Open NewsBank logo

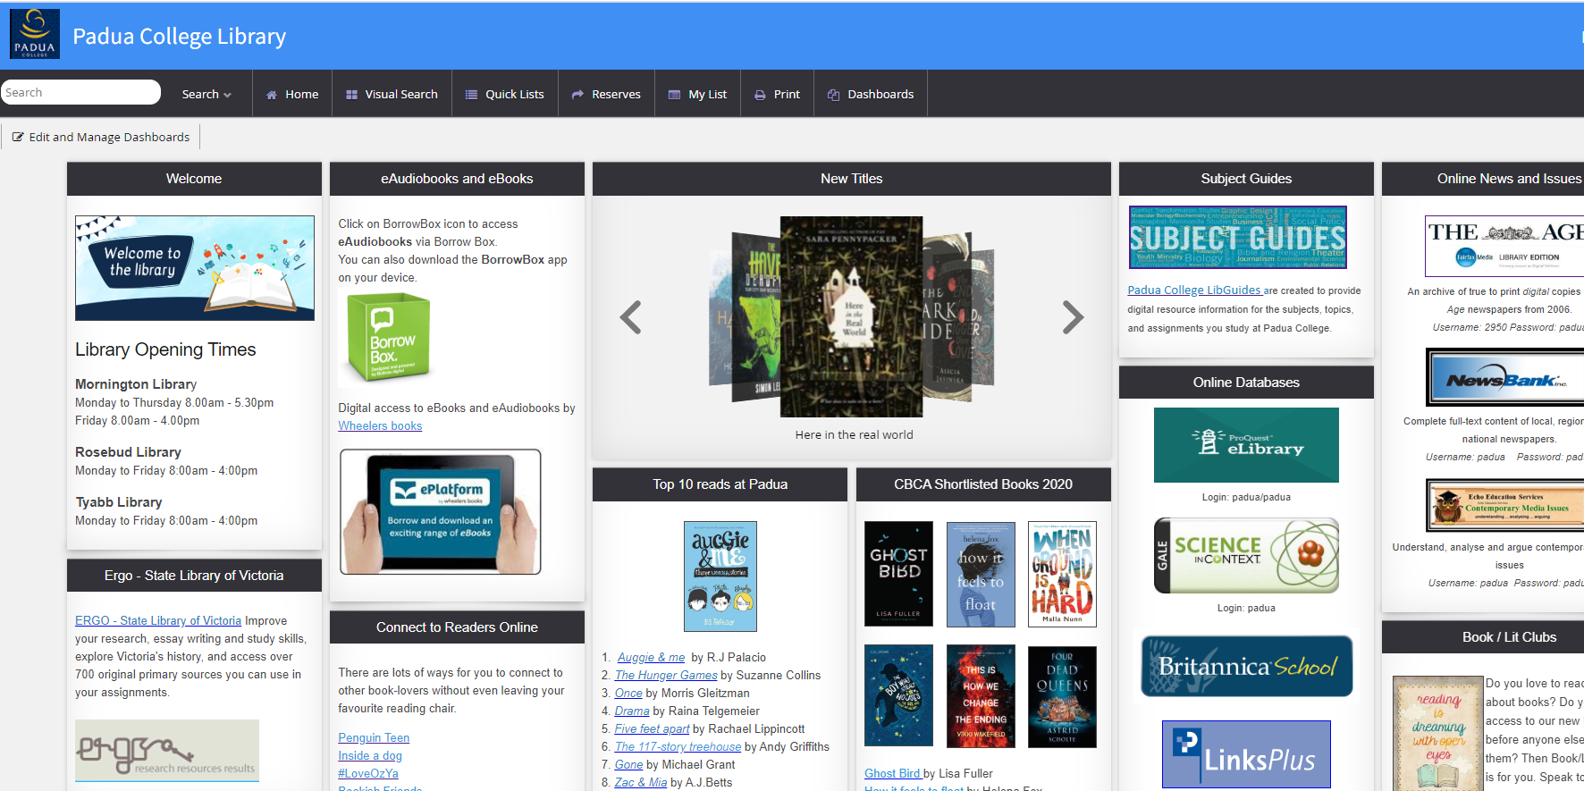1506,377
